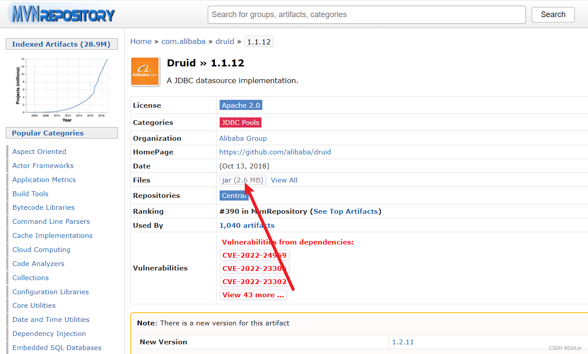Select the 'Files' row label
The width and height of the screenshot is (588, 354).
(x=142, y=180)
